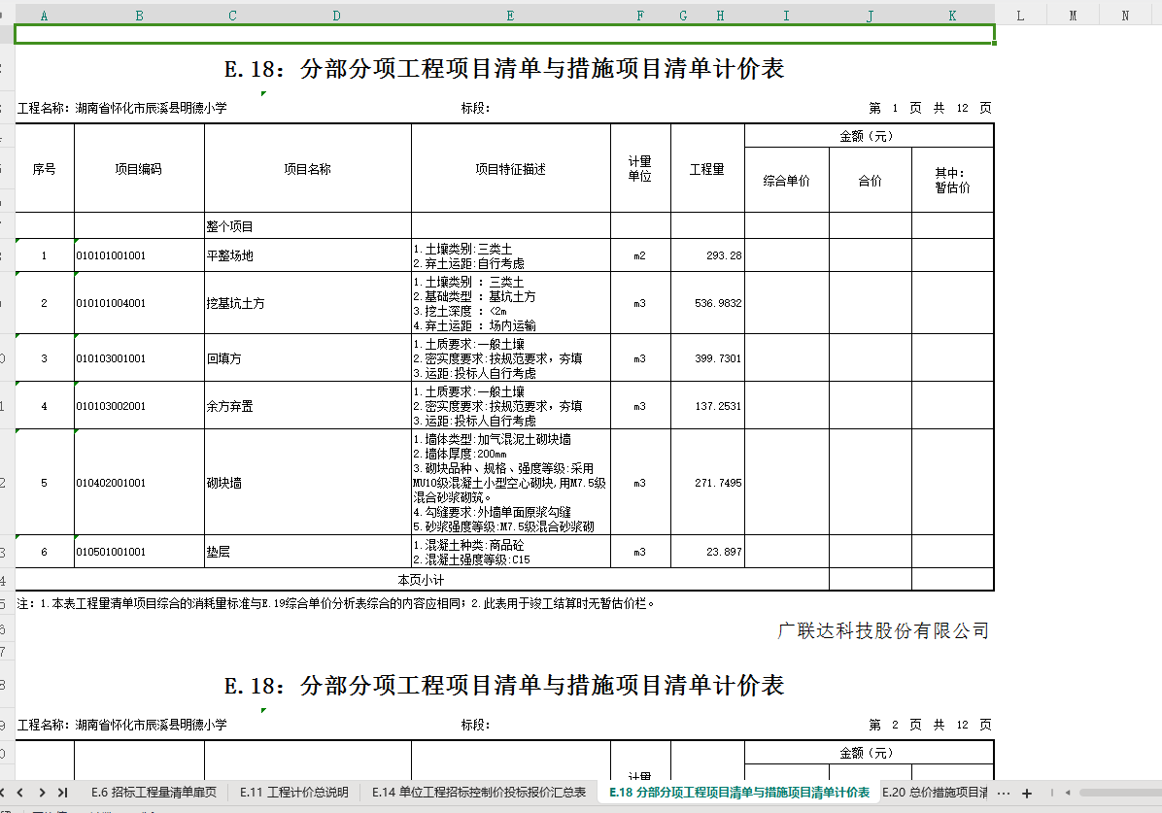This screenshot has width=1162, height=813.
Task: Switch to the E.6 招标工程量清单扉页 tab
Action: (154, 793)
